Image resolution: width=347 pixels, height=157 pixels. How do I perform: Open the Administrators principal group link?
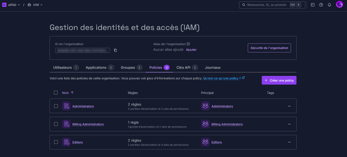tap(222, 106)
